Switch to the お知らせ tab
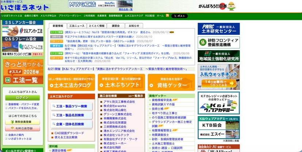Viewport: 302px width, 152px height. tap(134, 26)
